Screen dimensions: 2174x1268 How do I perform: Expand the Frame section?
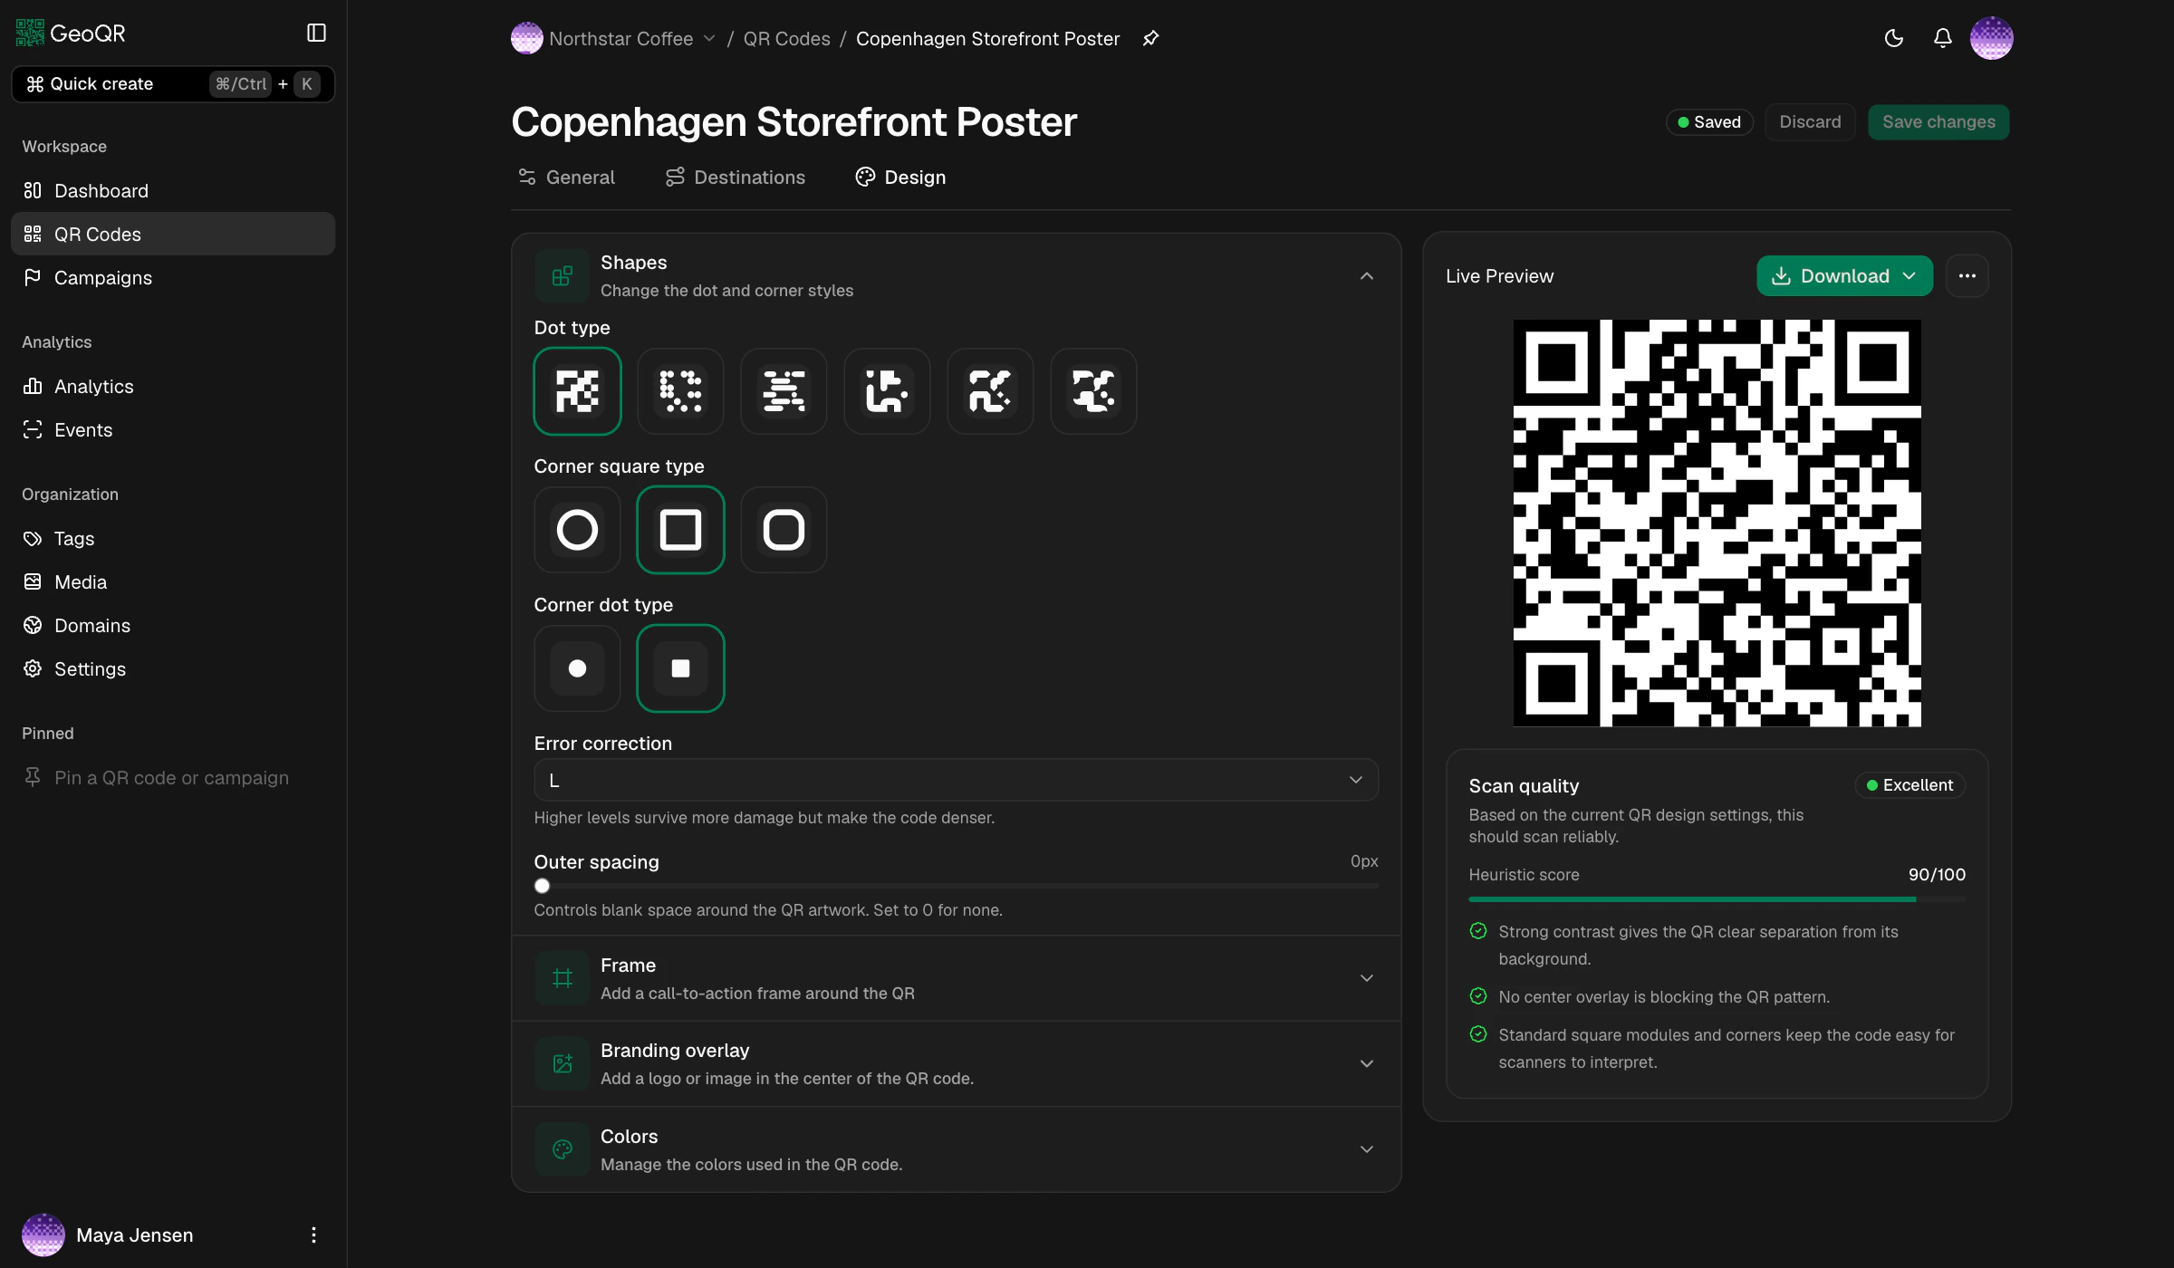(957, 979)
